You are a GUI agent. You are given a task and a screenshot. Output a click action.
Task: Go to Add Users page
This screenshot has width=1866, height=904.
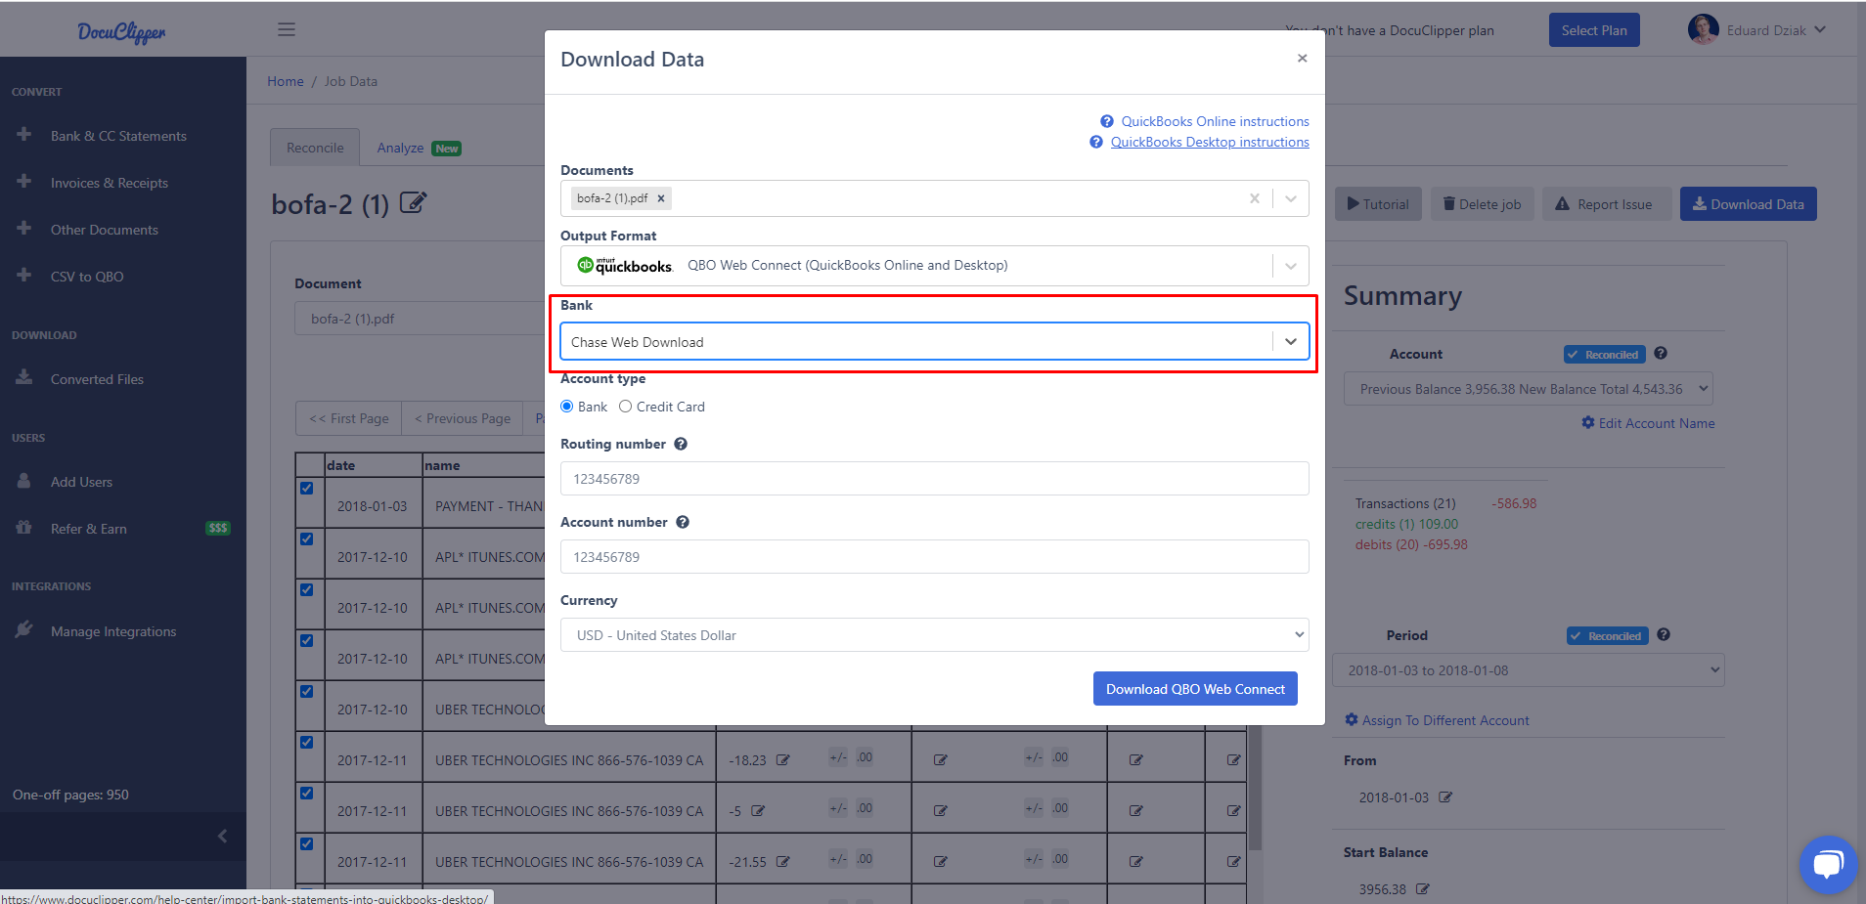tap(81, 482)
